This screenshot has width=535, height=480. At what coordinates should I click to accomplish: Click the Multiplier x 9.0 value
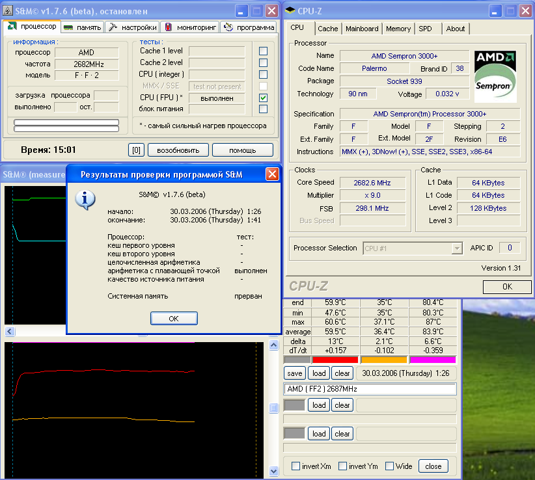click(x=372, y=195)
